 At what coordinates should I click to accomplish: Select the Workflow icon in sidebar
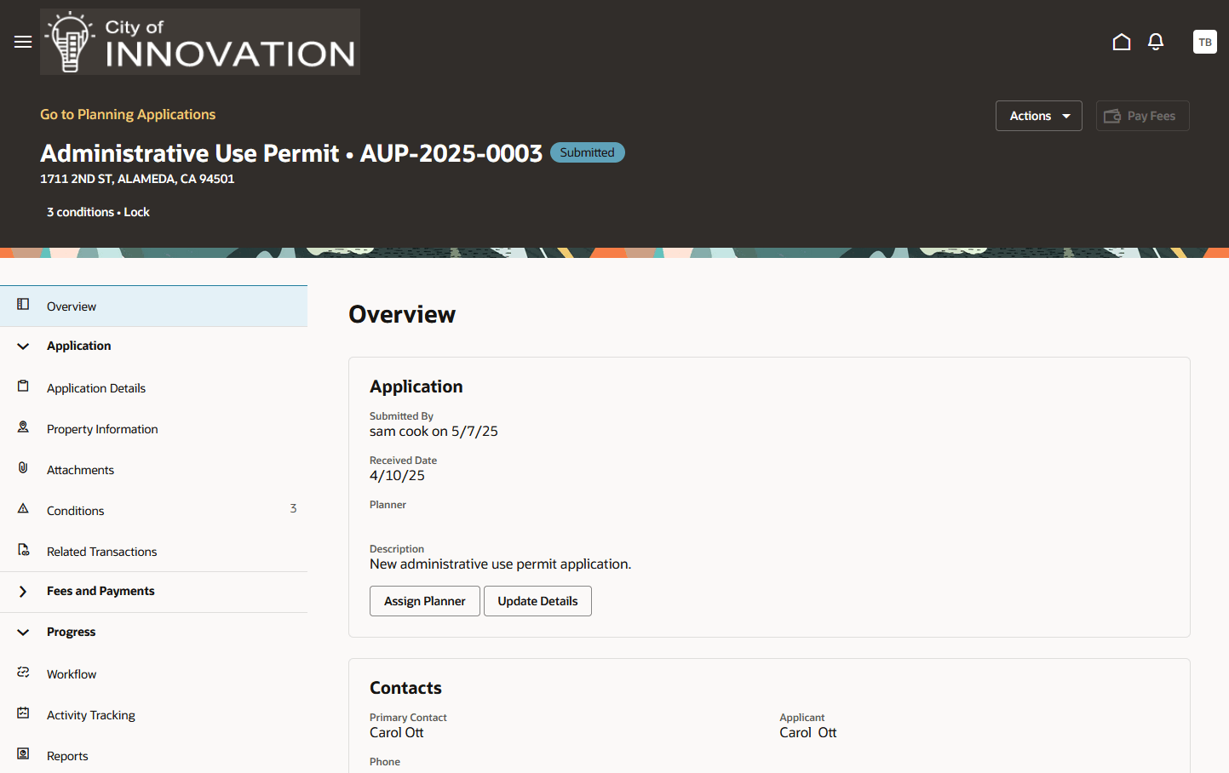(x=24, y=672)
